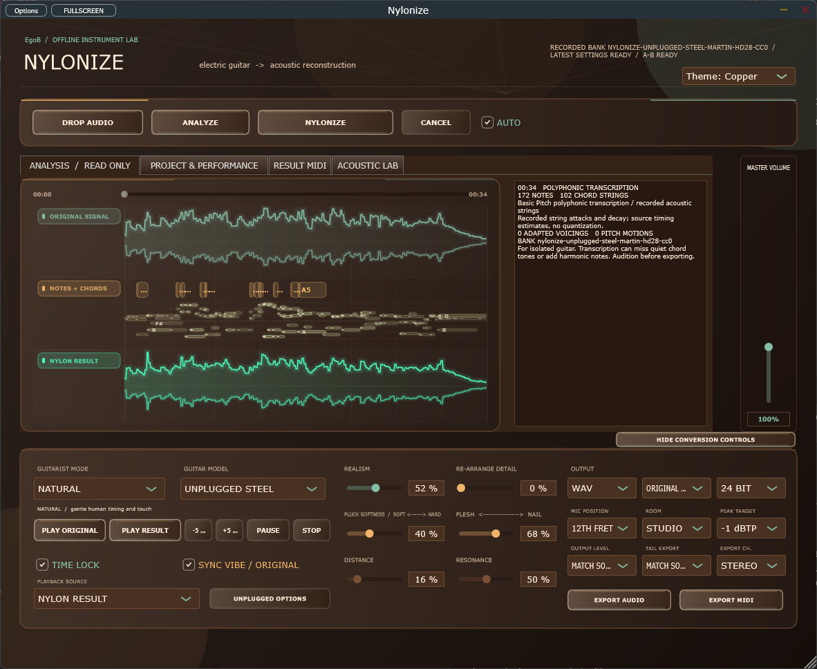Open the Export Ch. STEREO dropdown
Image resolution: width=817 pixels, height=669 pixels.
[x=751, y=566]
